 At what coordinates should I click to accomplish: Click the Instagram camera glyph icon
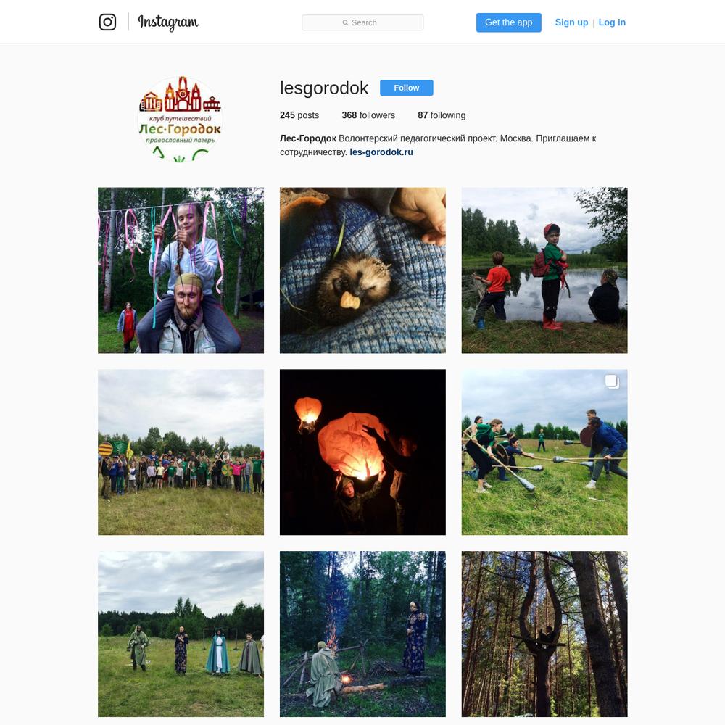[107, 22]
